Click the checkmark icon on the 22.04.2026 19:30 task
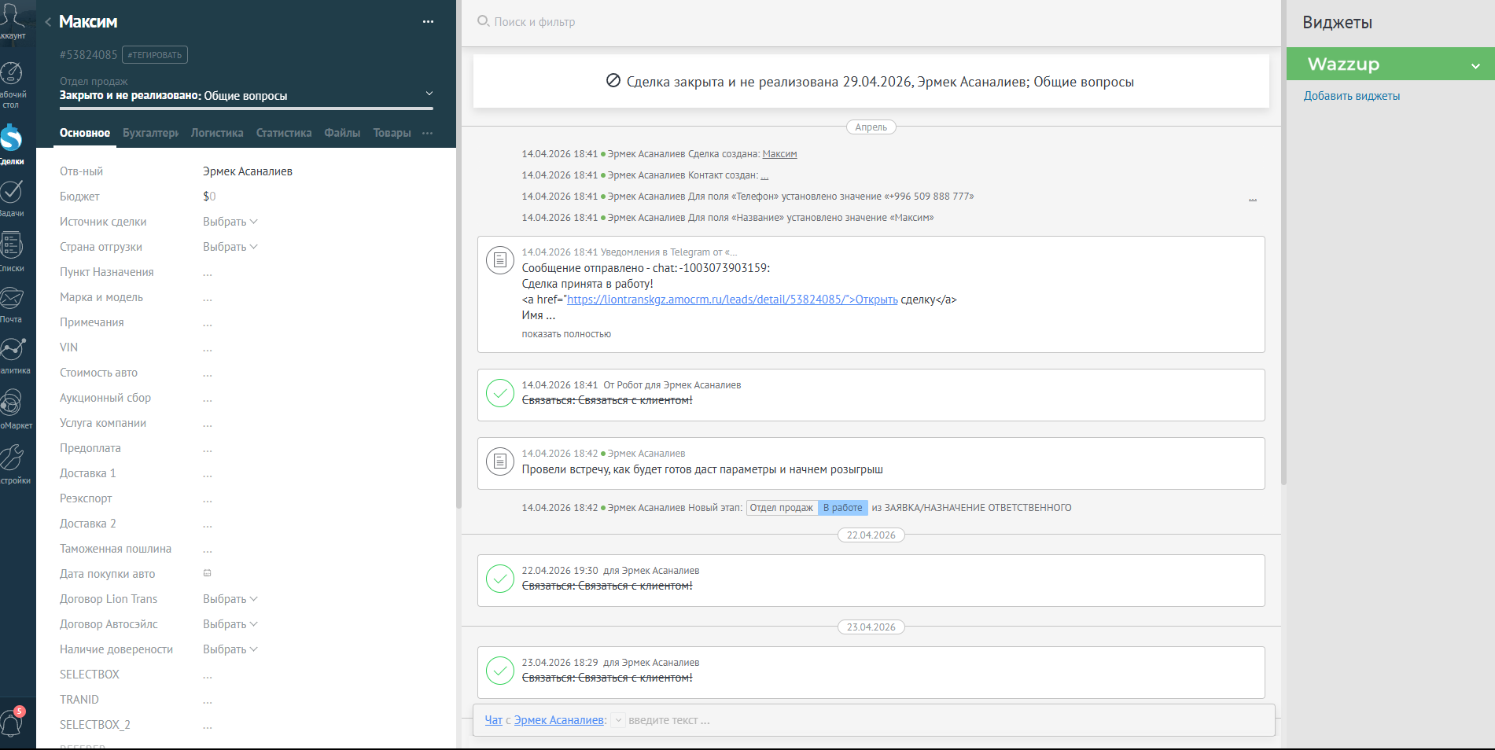The width and height of the screenshot is (1495, 750). point(500,579)
